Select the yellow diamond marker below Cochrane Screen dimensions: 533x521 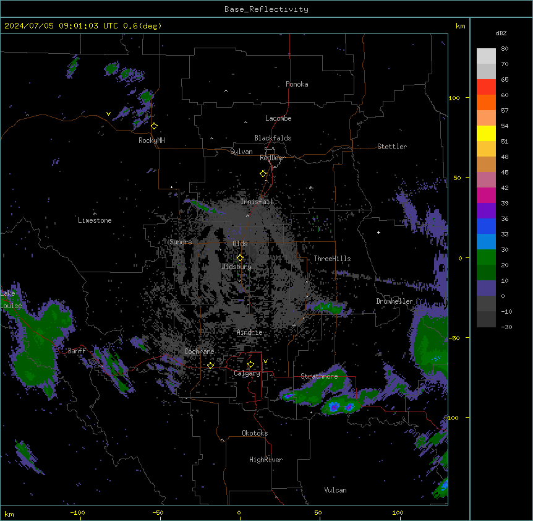pyautogui.click(x=210, y=365)
